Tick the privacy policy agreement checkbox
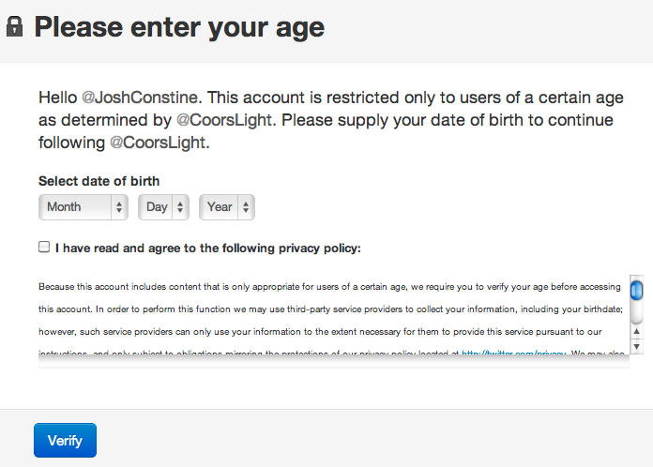Image resolution: width=653 pixels, height=467 pixels. 44,248
